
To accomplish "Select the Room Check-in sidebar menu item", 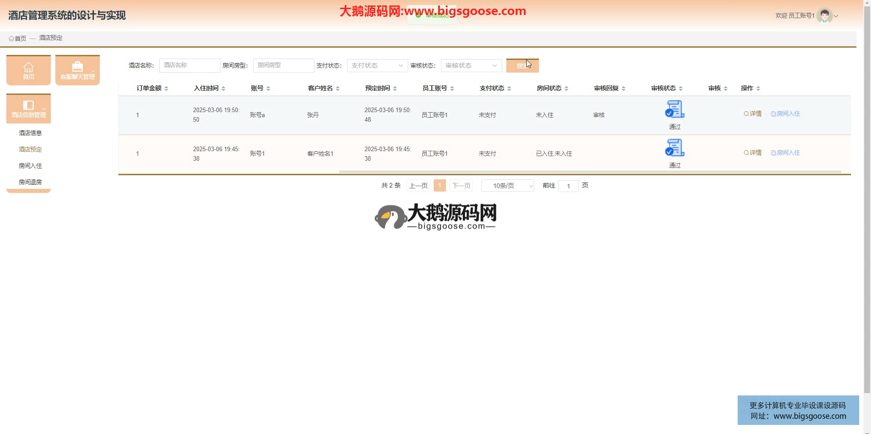I will click(x=30, y=166).
